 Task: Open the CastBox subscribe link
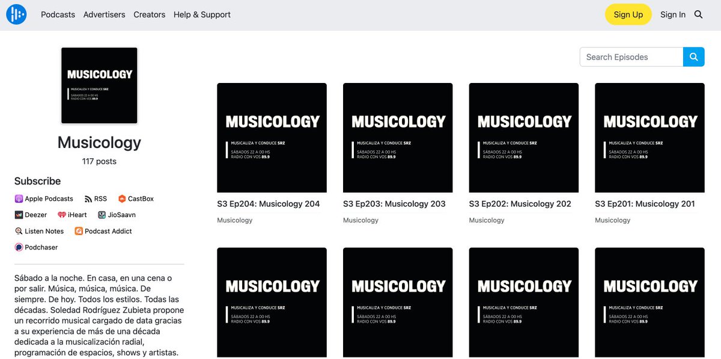click(136, 198)
